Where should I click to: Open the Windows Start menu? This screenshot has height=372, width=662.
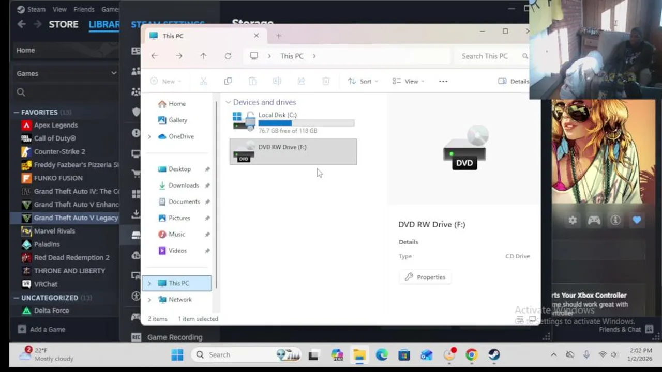(177, 354)
